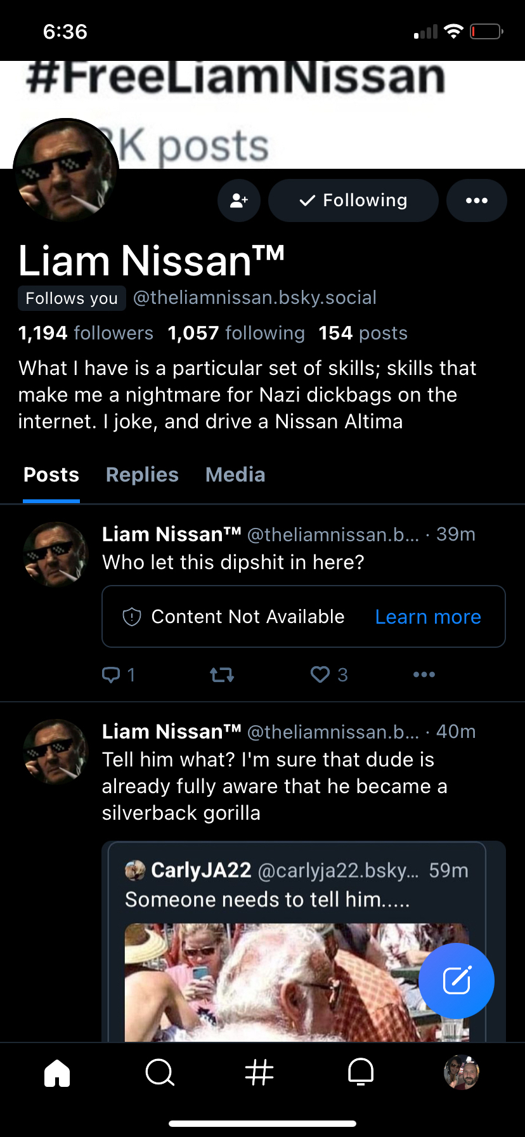The height and width of the screenshot is (1137, 525).
Task: Open my profile avatar in bottom bar
Action: point(461,1073)
